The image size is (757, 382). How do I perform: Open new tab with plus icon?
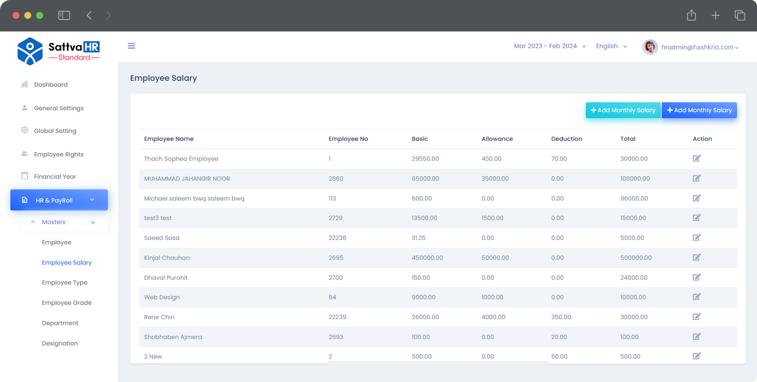715,16
